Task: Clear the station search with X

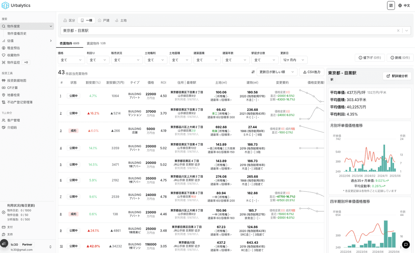Action: tap(398, 31)
